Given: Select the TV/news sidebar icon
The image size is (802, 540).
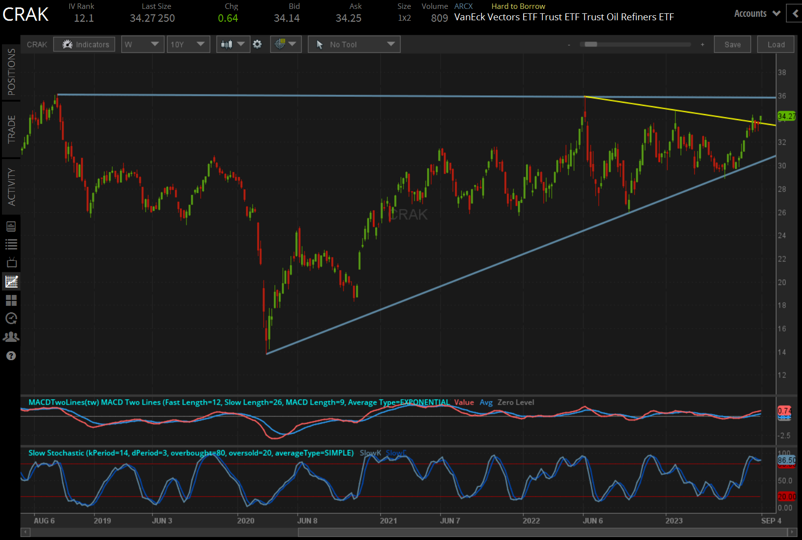Looking at the screenshot, I should click(11, 262).
